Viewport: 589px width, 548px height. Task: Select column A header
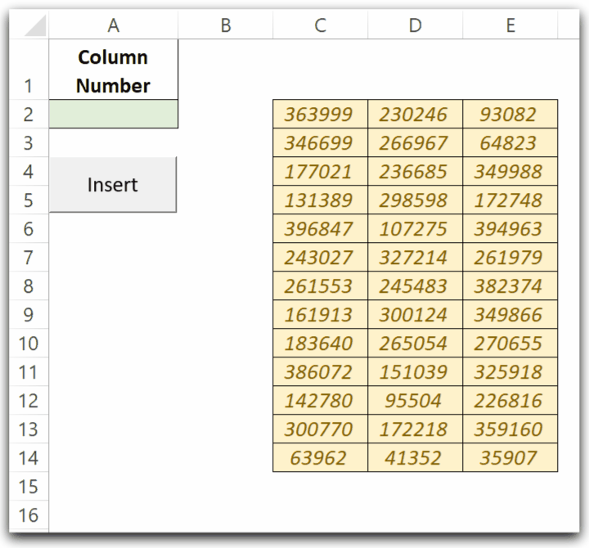coord(114,25)
